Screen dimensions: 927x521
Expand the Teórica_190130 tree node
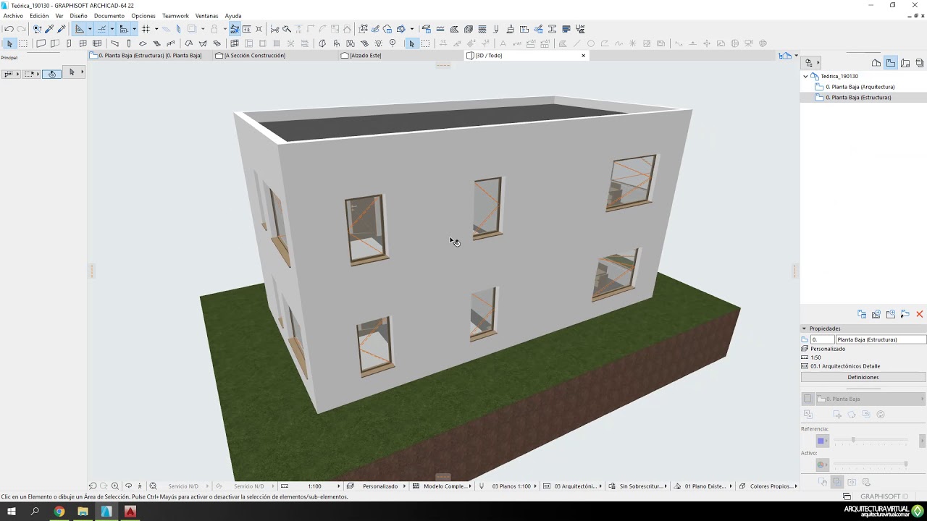(x=805, y=76)
